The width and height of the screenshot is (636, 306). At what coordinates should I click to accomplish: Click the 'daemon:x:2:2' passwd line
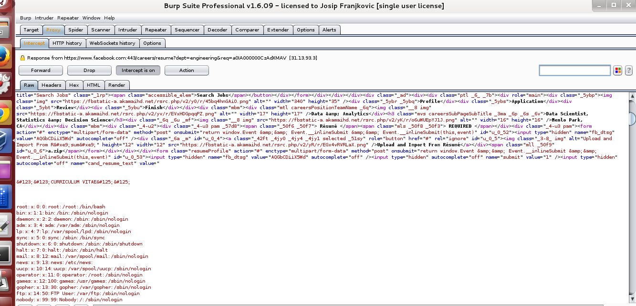pos(72,219)
